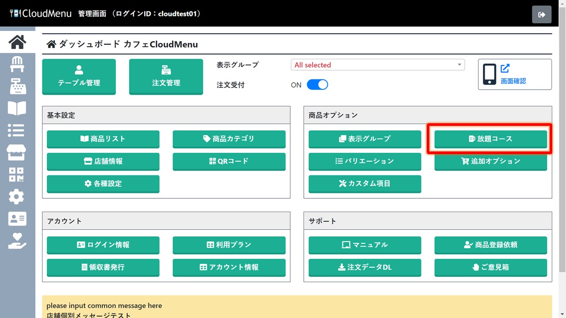Click the サポート panel header
Screen dimensions: 566x318
pyautogui.click(x=428, y=221)
